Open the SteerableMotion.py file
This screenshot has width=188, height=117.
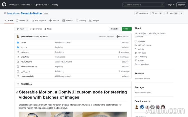[29, 66]
